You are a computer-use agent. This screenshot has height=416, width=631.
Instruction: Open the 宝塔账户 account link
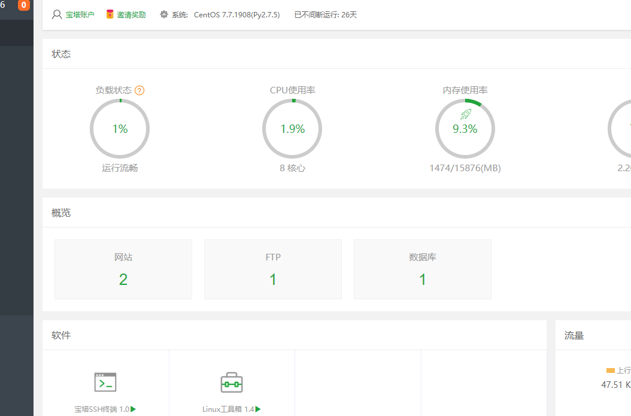(80, 15)
